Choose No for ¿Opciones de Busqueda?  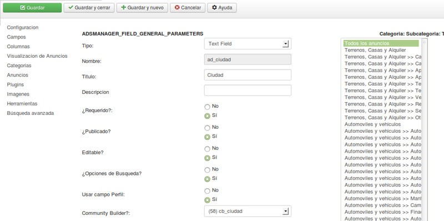[x=207, y=170]
